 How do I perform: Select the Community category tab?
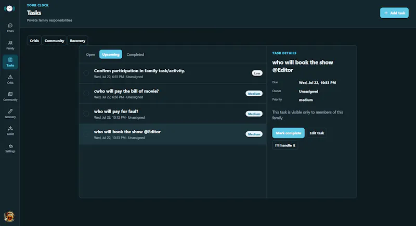click(54, 41)
